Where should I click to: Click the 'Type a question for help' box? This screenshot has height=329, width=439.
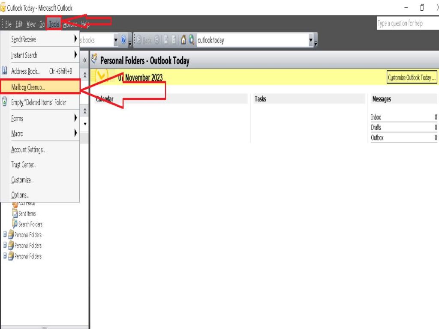click(408, 24)
